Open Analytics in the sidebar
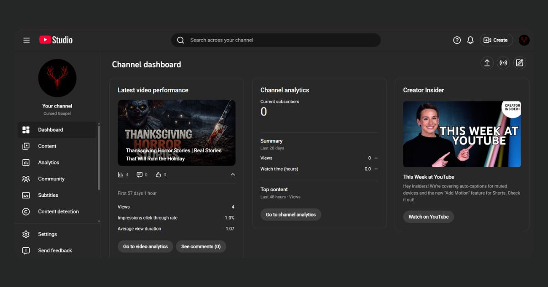This screenshot has width=548, height=287. 57,163
